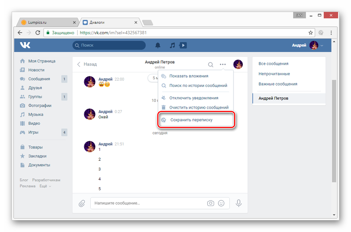Click the three-dots dialog actions icon
The image size is (351, 232).
tap(222, 65)
